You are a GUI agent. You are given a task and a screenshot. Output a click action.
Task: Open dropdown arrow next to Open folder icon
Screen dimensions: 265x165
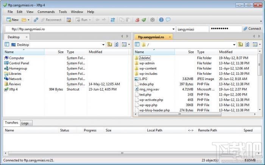(28, 20)
